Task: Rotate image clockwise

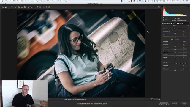Action: click(x=49, y=7)
